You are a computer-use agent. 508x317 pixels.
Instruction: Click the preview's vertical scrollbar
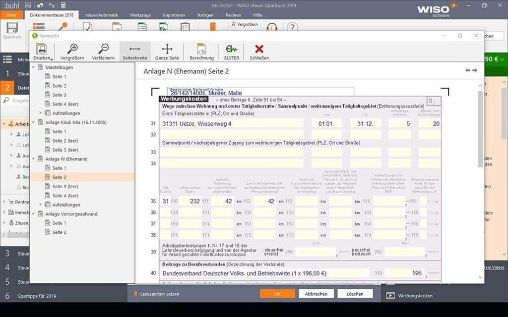[x=480, y=129]
